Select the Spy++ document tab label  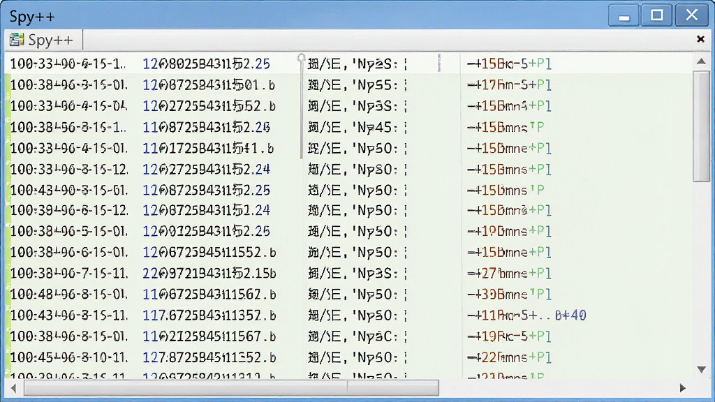tap(50, 40)
